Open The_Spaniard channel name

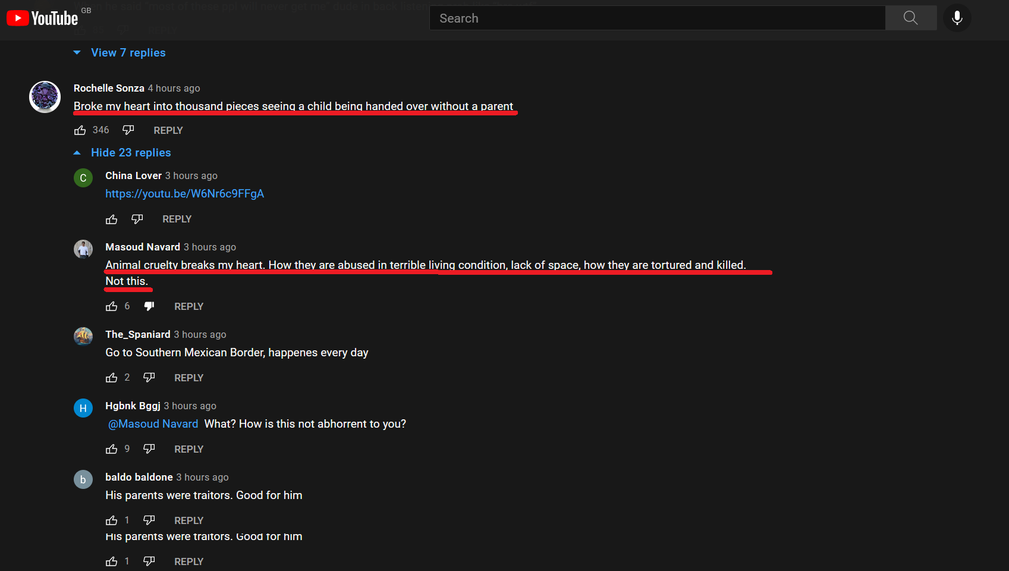pos(137,334)
